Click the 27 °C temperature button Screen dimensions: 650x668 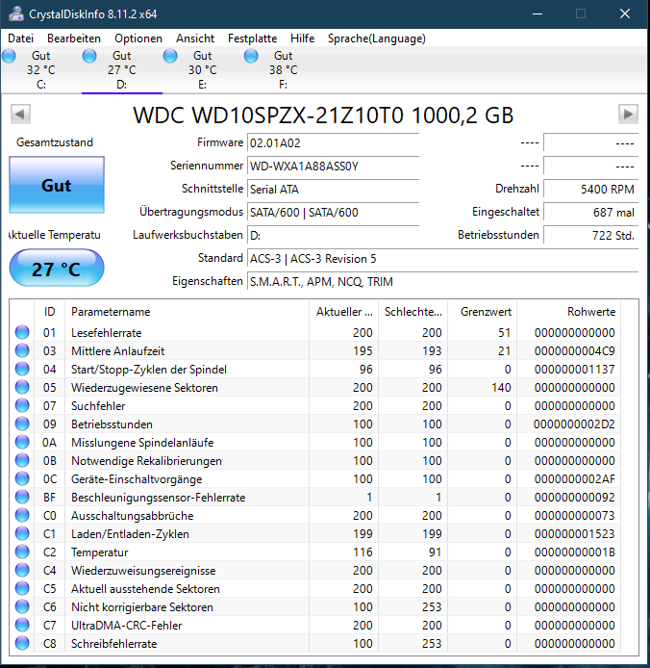57,268
